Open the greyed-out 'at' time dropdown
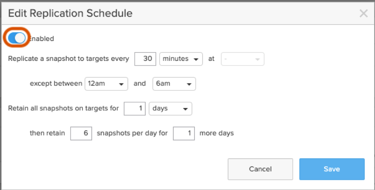The image size is (375, 190). click(242, 59)
